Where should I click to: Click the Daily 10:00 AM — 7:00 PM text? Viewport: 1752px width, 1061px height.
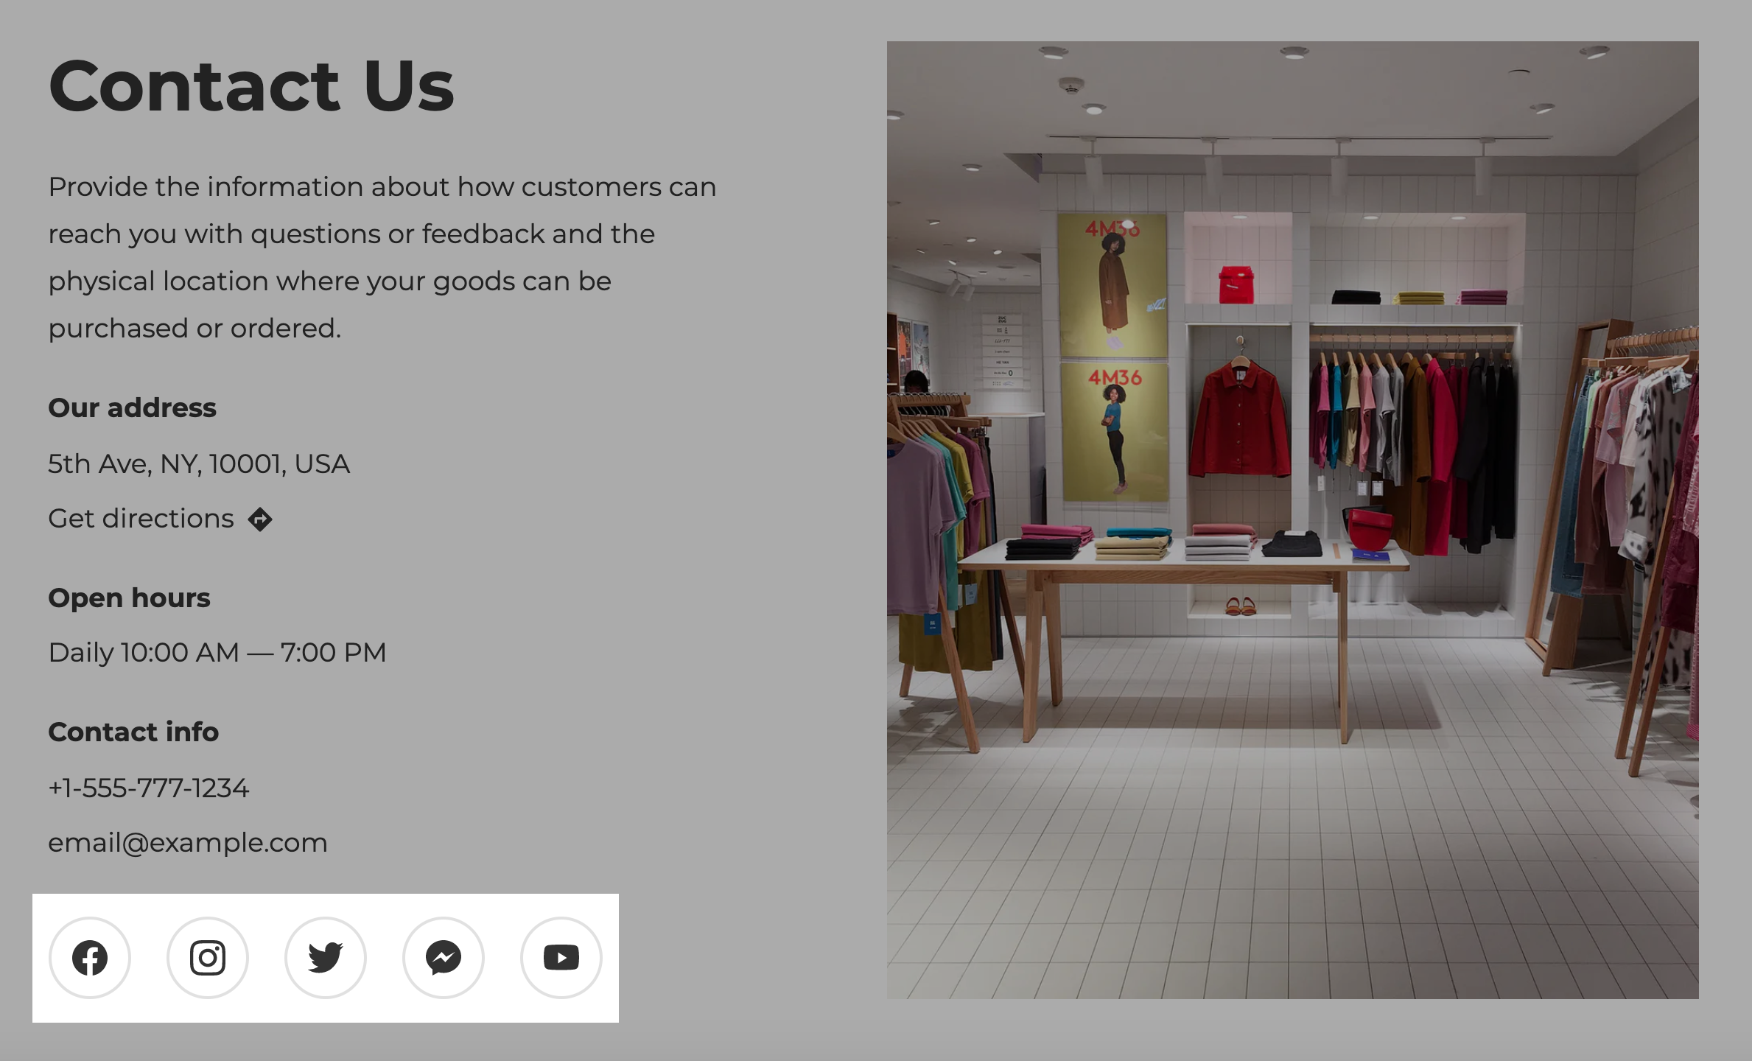click(217, 652)
